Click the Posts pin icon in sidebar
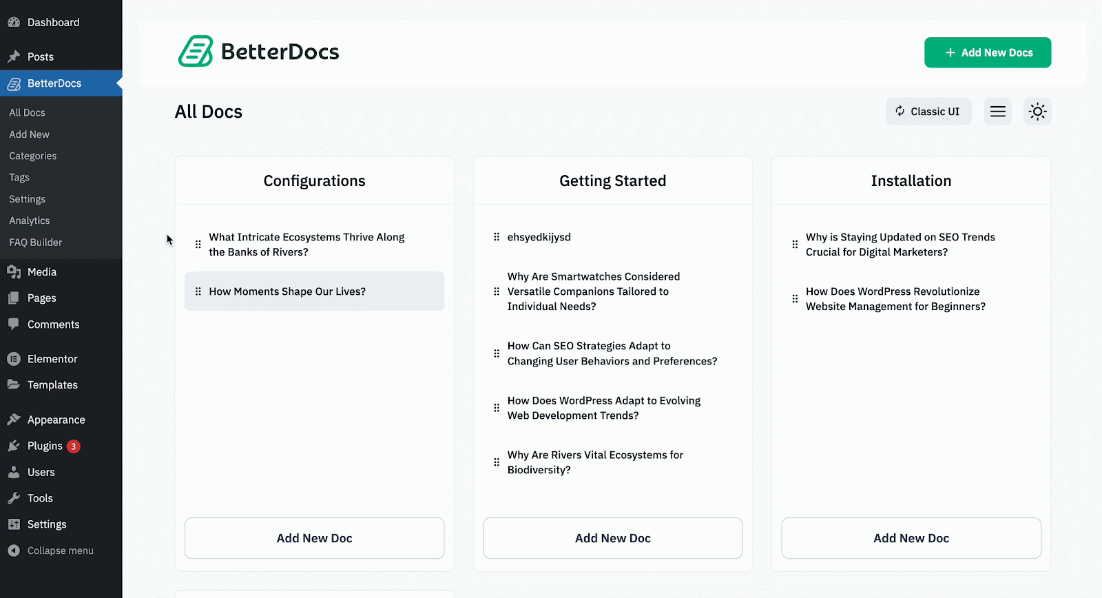Image resolution: width=1102 pixels, height=598 pixels. [x=14, y=56]
